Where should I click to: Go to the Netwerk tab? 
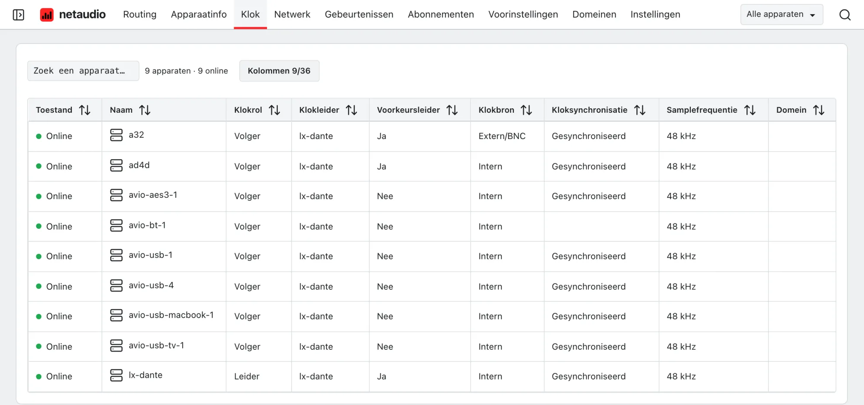(292, 15)
